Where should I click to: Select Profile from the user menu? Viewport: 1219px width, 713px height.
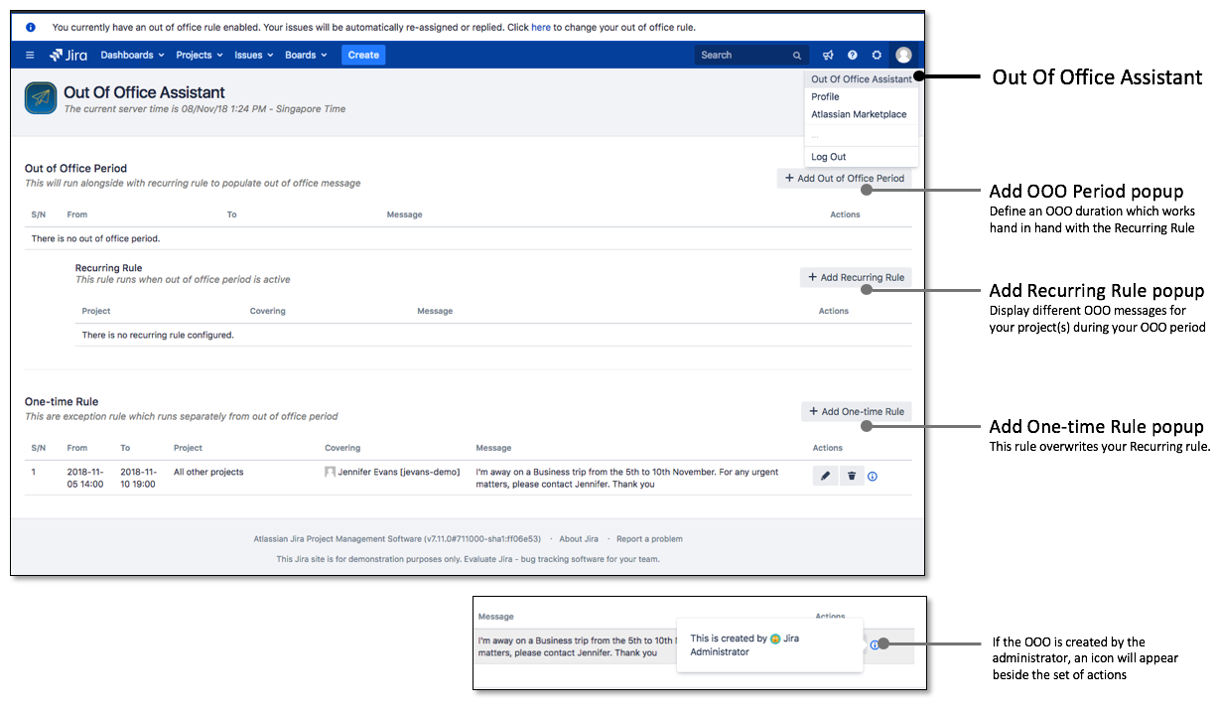pos(825,97)
